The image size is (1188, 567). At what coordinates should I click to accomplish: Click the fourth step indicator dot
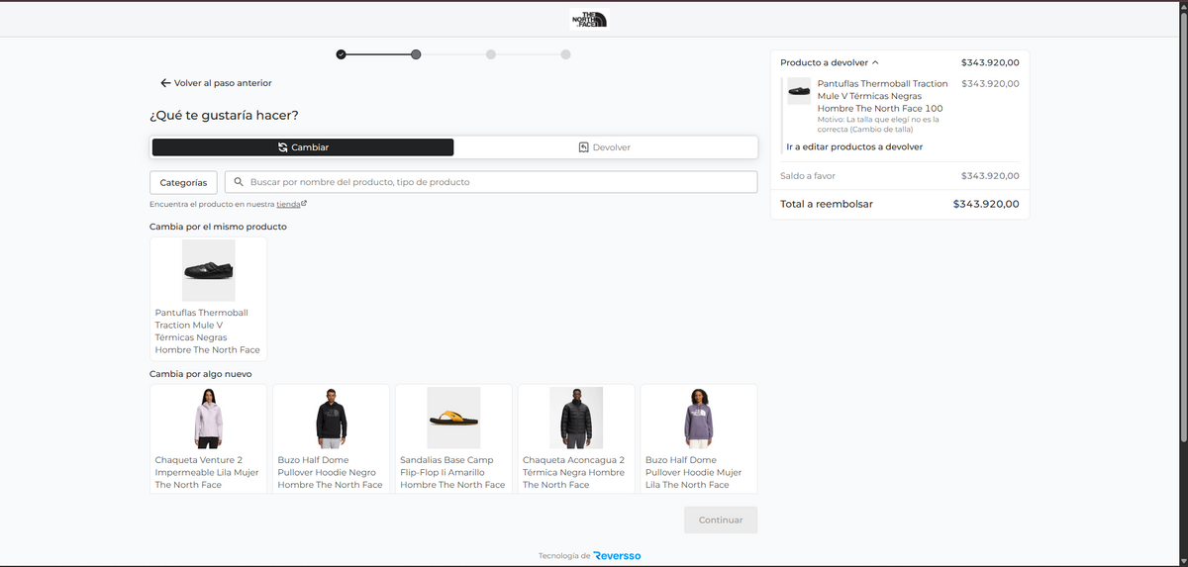pyautogui.click(x=565, y=54)
